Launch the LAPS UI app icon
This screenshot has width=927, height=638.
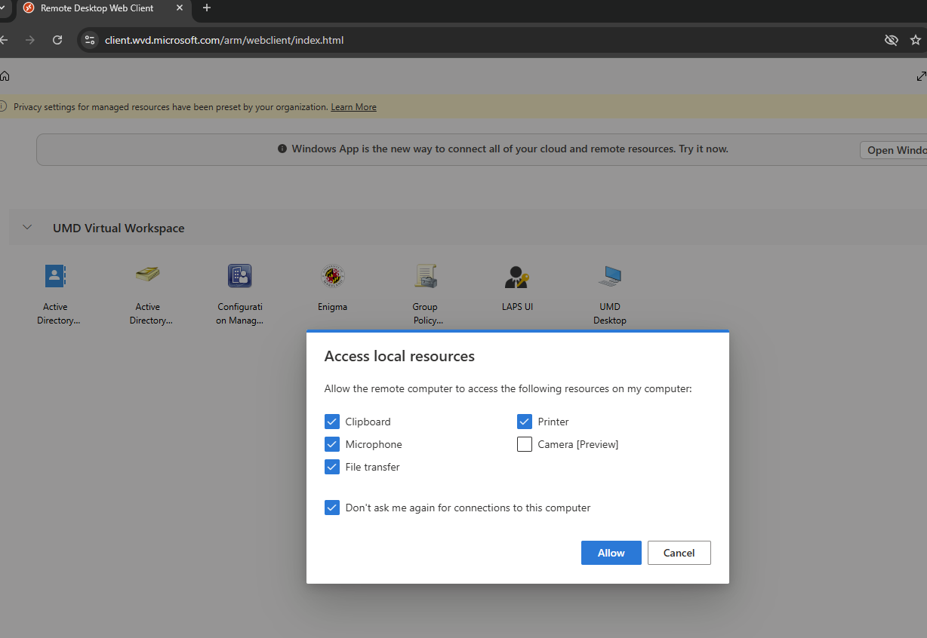pyautogui.click(x=518, y=276)
